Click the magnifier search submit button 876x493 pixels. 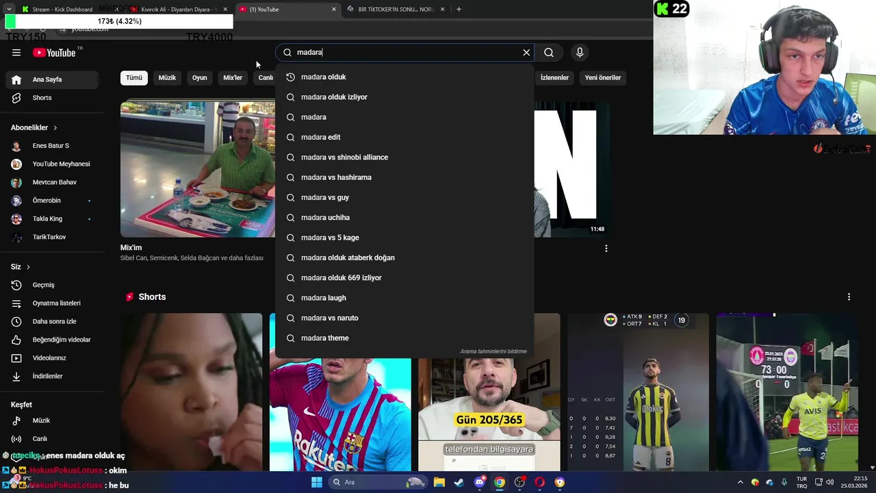pos(549,53)
